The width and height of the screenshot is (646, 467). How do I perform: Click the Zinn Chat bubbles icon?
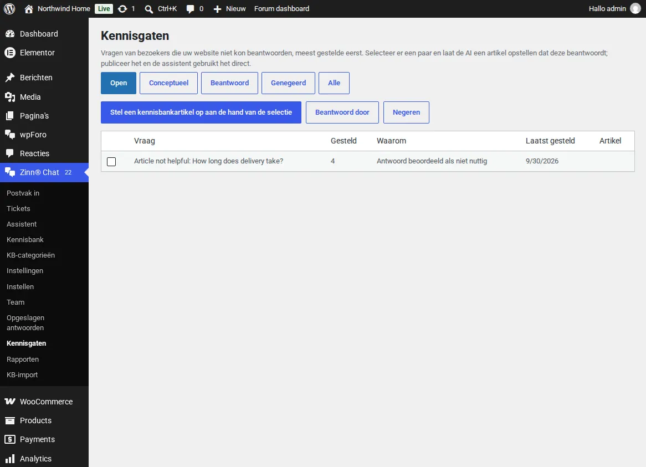coord(10,172)
